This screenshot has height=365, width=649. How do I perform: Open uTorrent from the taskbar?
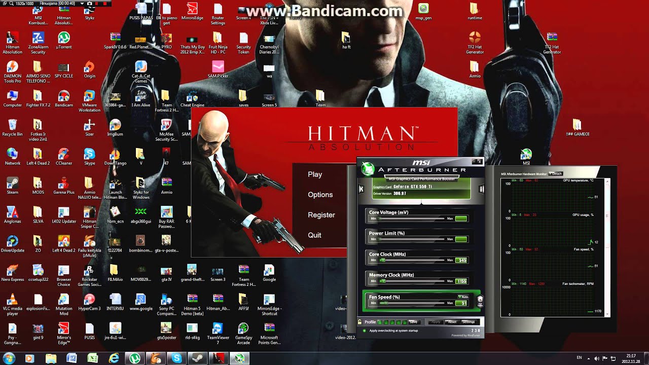(x=135, y=358)
